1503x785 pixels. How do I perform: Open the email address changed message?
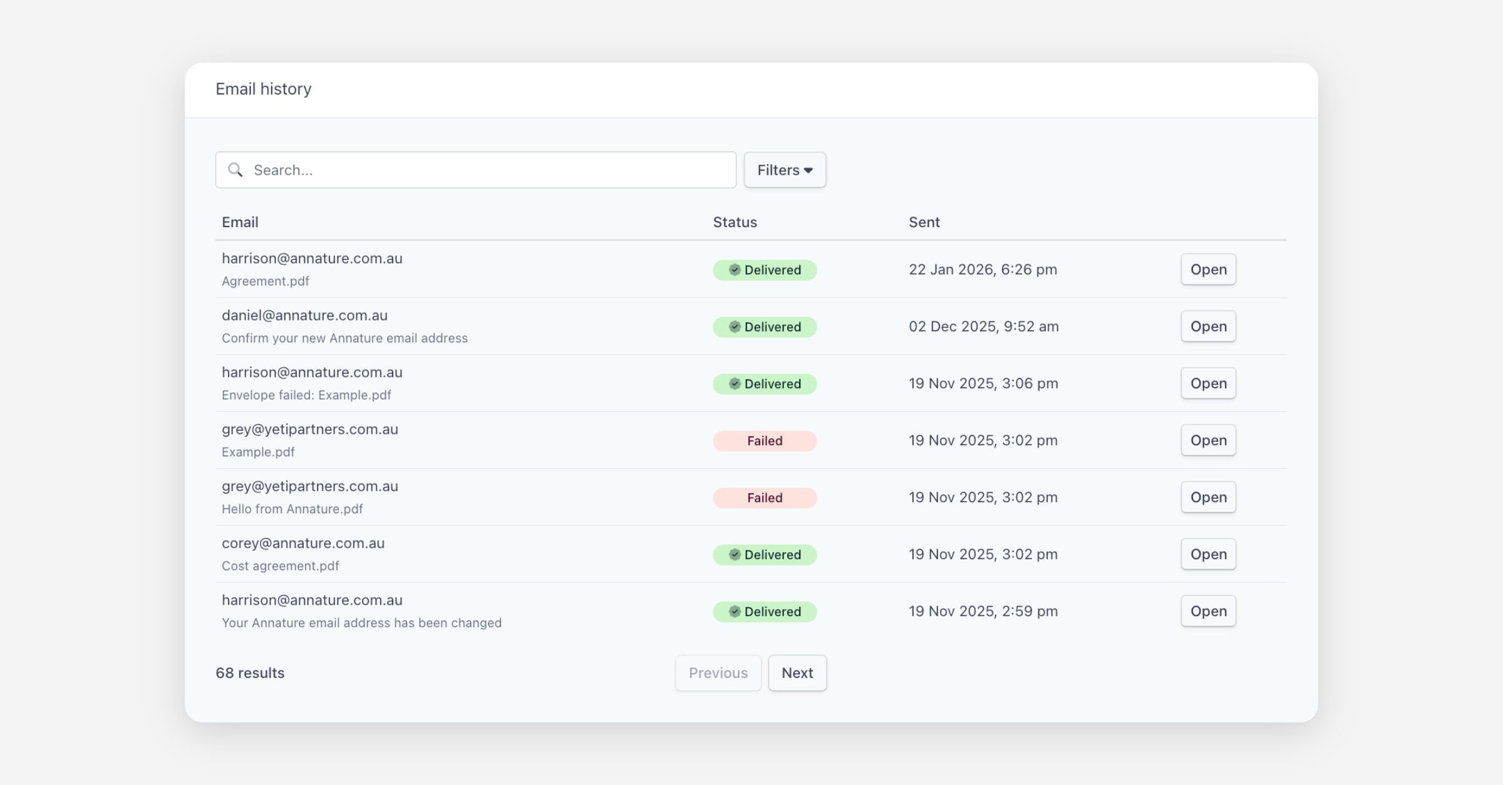click(1208, 611)
